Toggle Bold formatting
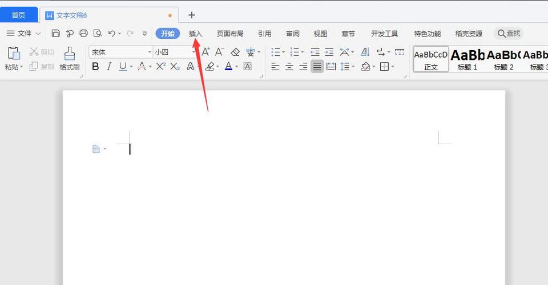Viewport: 548px width, 285px height. (x=95, y=67)
